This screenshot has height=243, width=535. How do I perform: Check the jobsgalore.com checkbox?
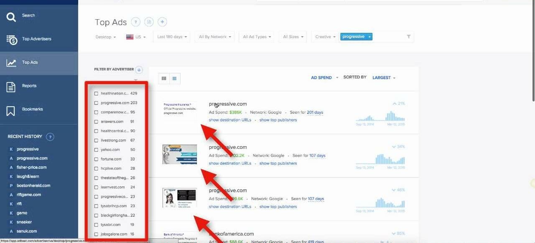(96, 234)
